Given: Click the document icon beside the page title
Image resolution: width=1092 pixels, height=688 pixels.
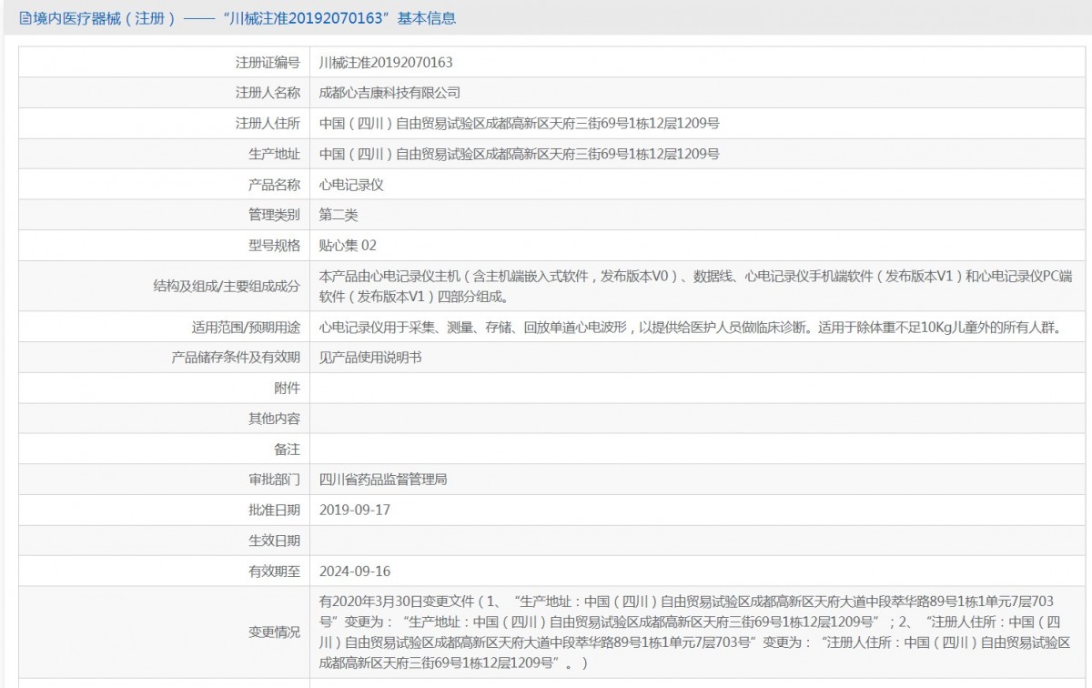Looking at the screenshot, I should pos(25,18).
